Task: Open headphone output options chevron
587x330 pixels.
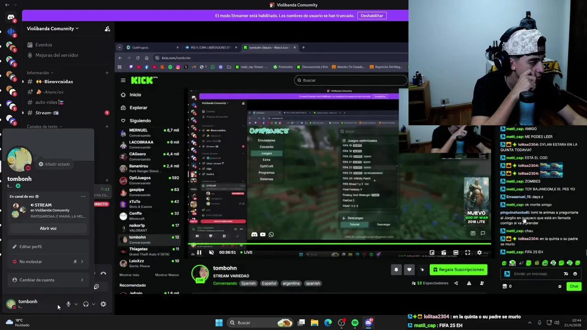Action: pyautogui.click(x=94, y=304)
